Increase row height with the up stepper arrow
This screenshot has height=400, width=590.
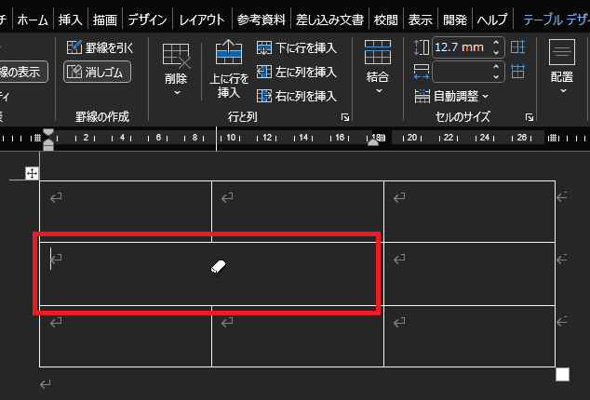click(x=498, y=42)
